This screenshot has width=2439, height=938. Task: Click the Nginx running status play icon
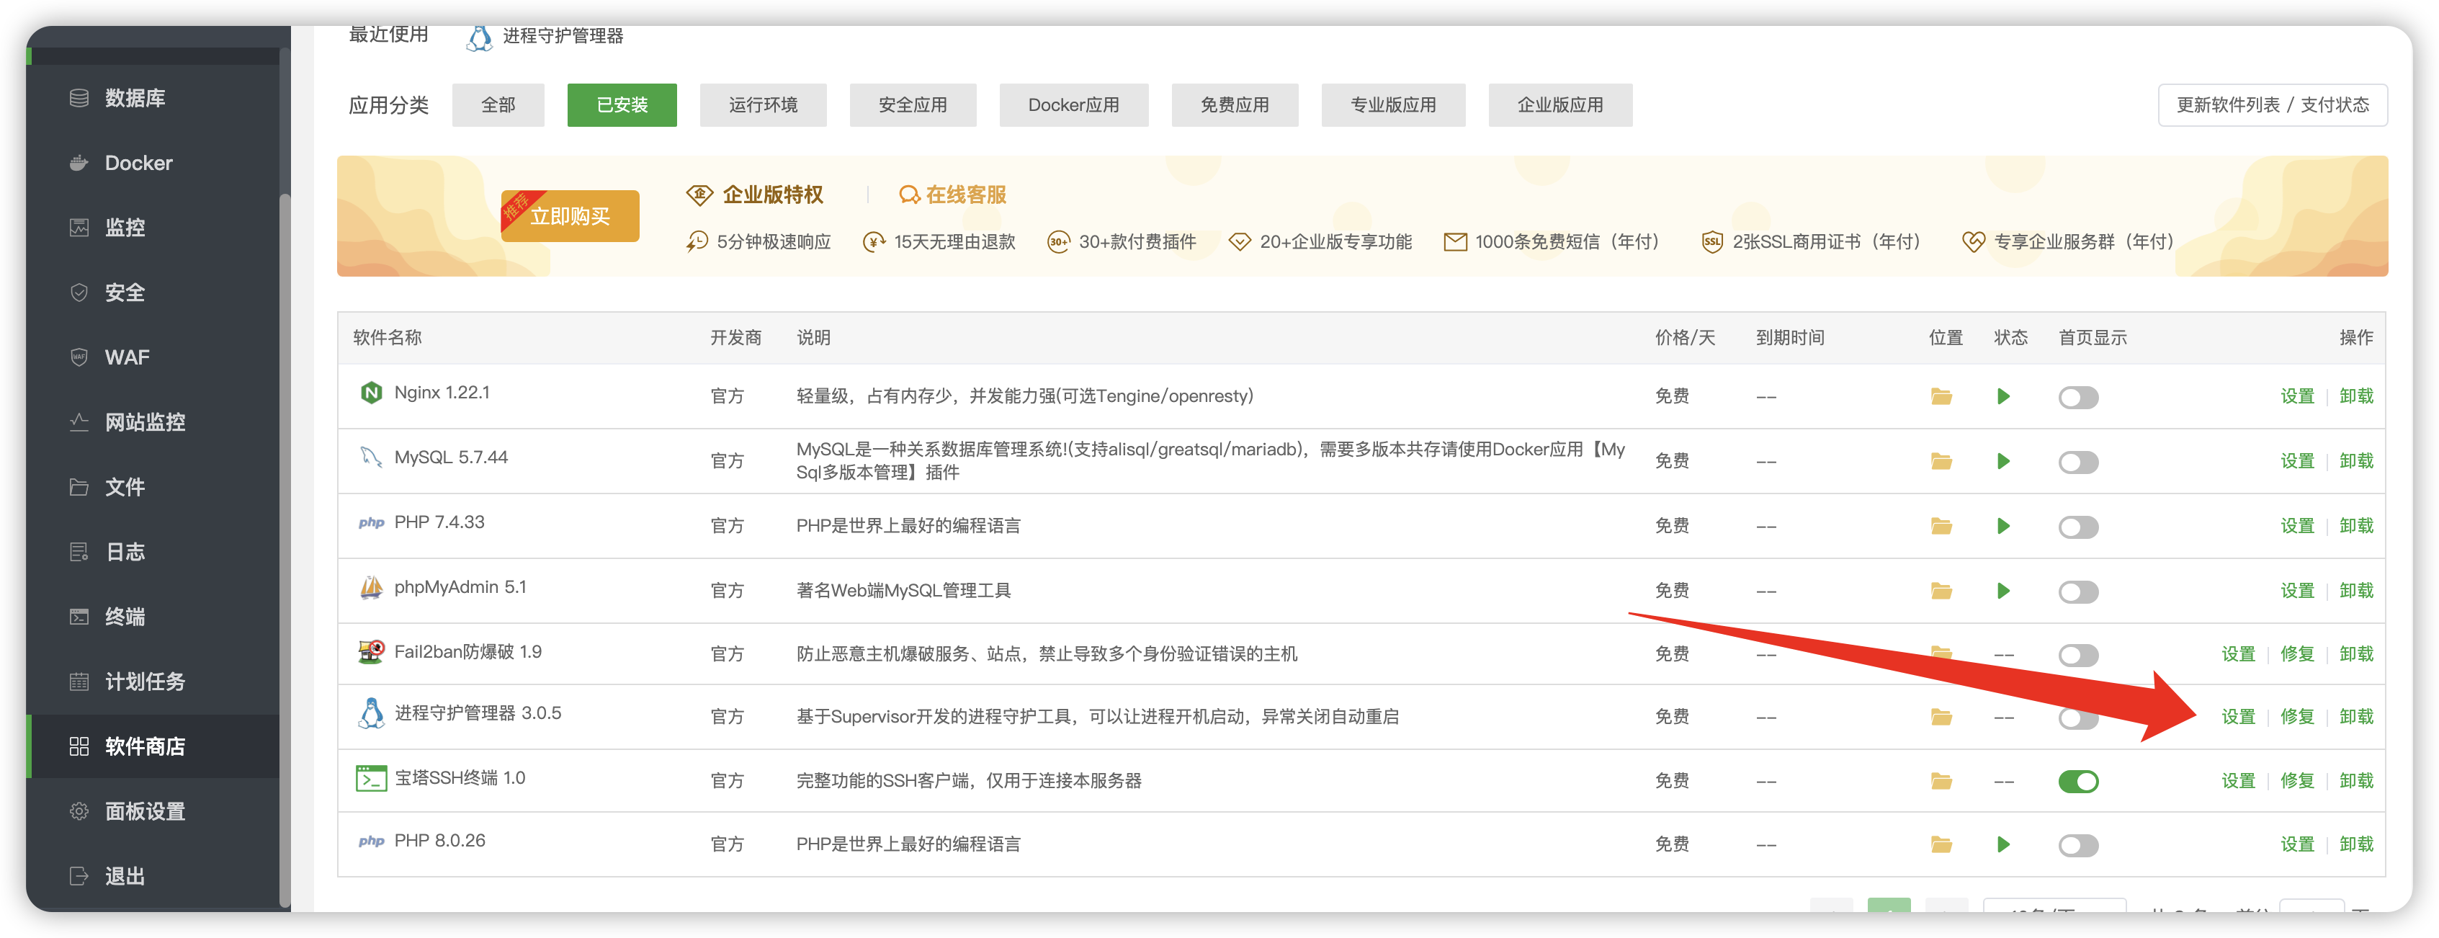click(x=2003, y=396)
